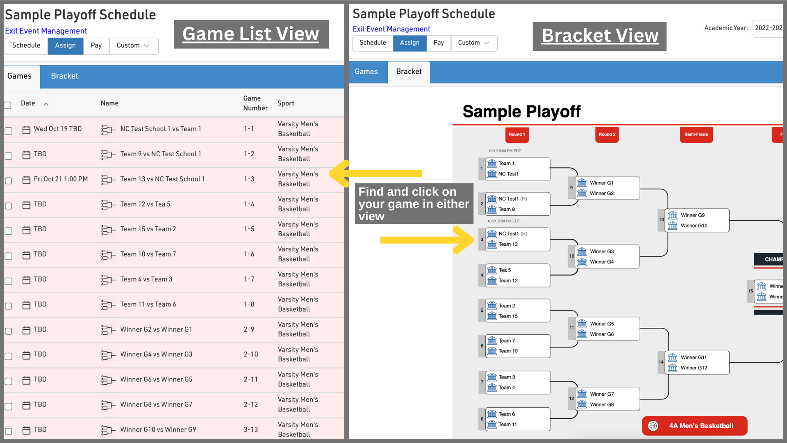The height and width of the screenshot is (443, 787).
Task: Click Exit Event Management link in left panel
Action: (46, 31)
